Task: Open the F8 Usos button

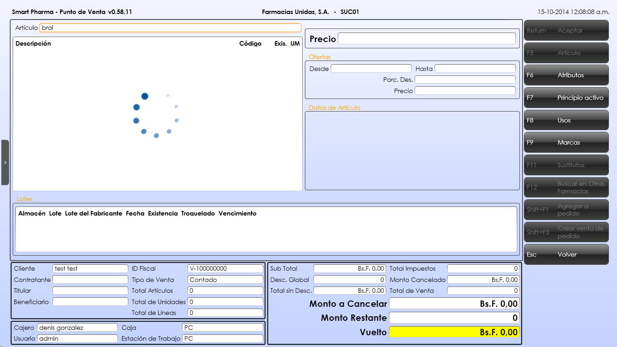Action: point(566,120)
